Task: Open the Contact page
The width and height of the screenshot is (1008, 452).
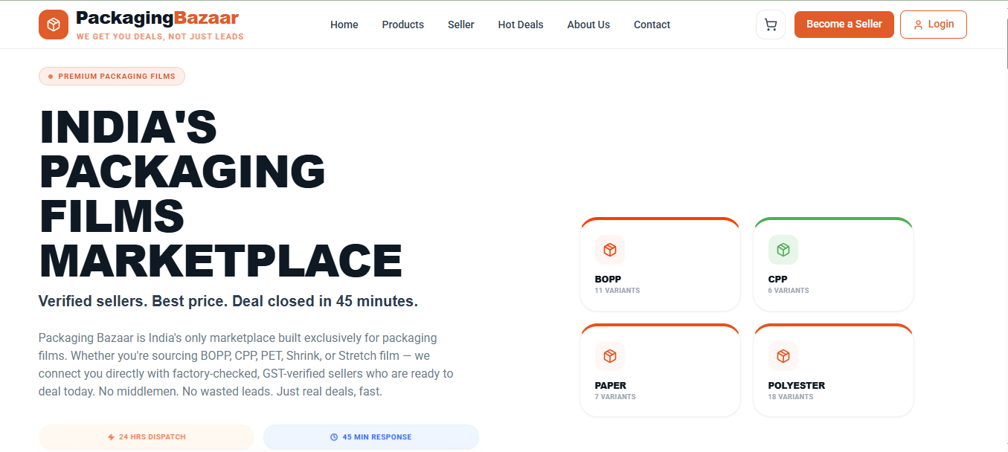Action: click(652, 25)
